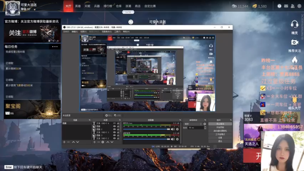The image size is (304, 171).
Task: Switch to the 英雄 game tab
Action: click(x=78, y=6)
